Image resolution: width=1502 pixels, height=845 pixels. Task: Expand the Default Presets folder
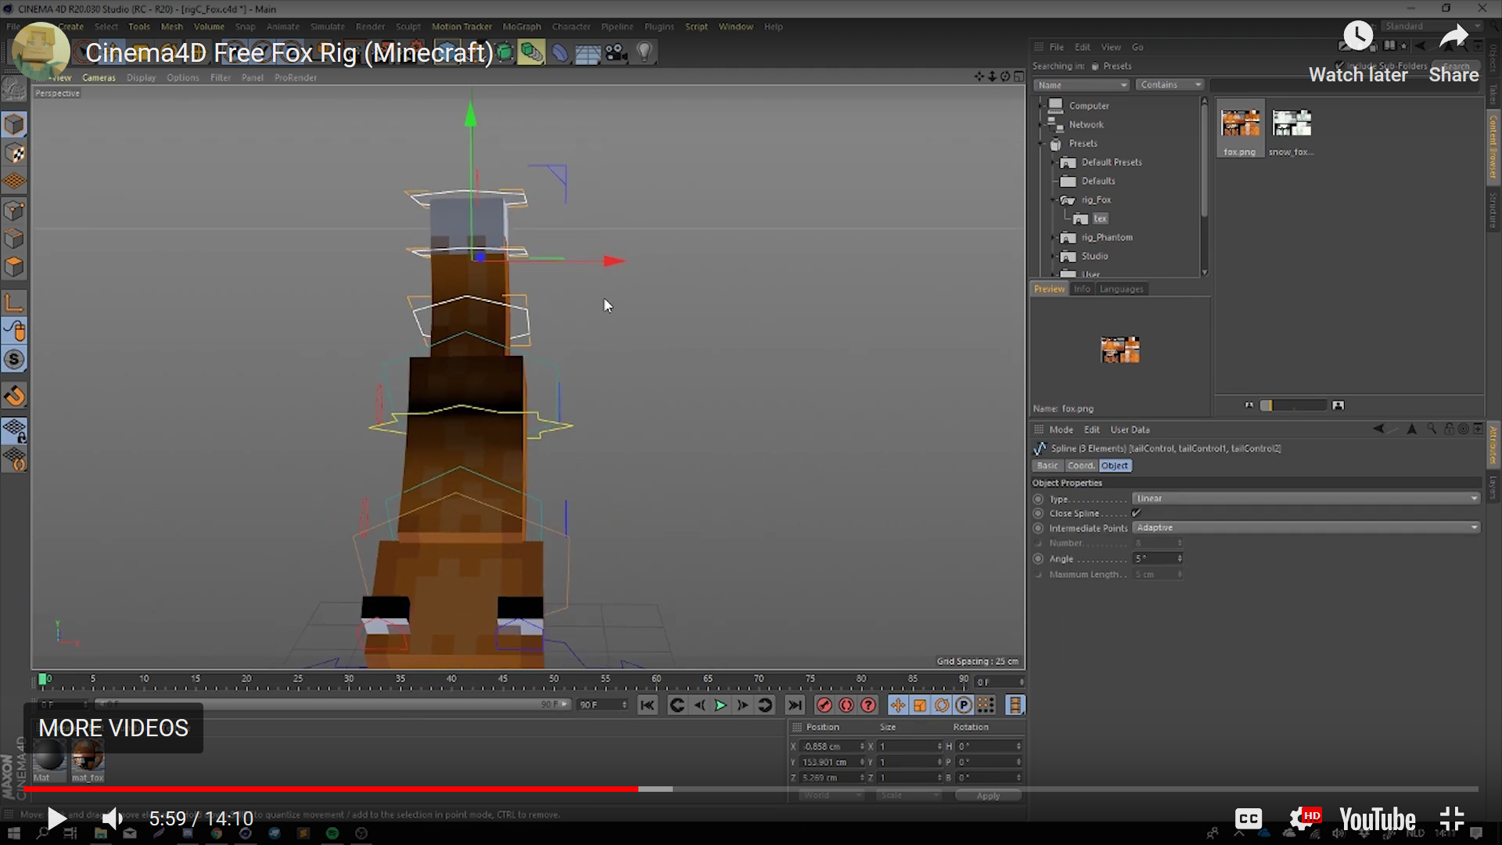1054,163
